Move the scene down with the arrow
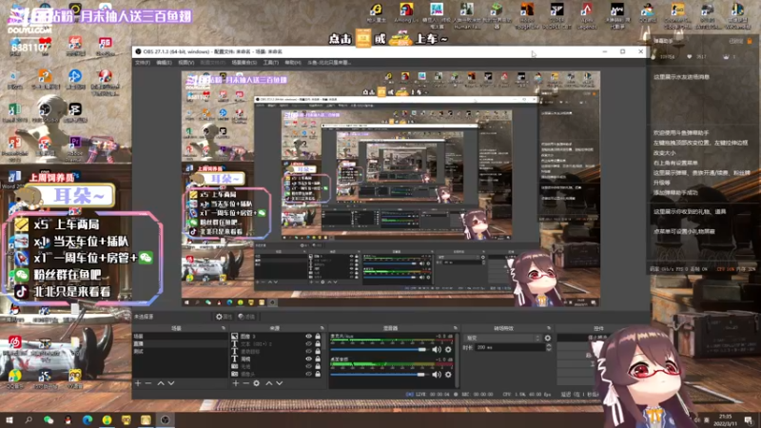The width and height of the screenshot is (761, 428). pos(171,383)
